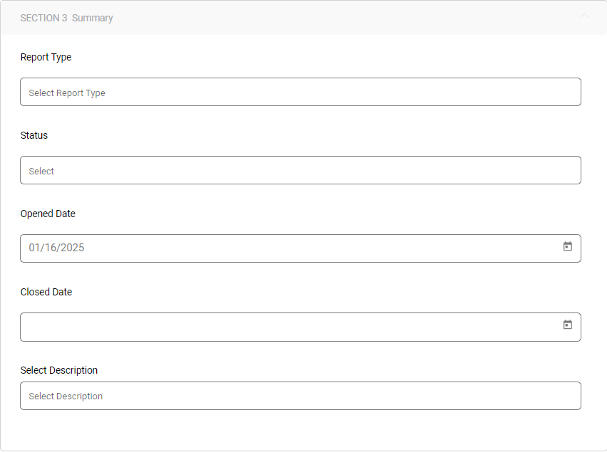Screen dimensions: 607x452
Task: Expand the Status select dropdown
Action: pos(300,170)
